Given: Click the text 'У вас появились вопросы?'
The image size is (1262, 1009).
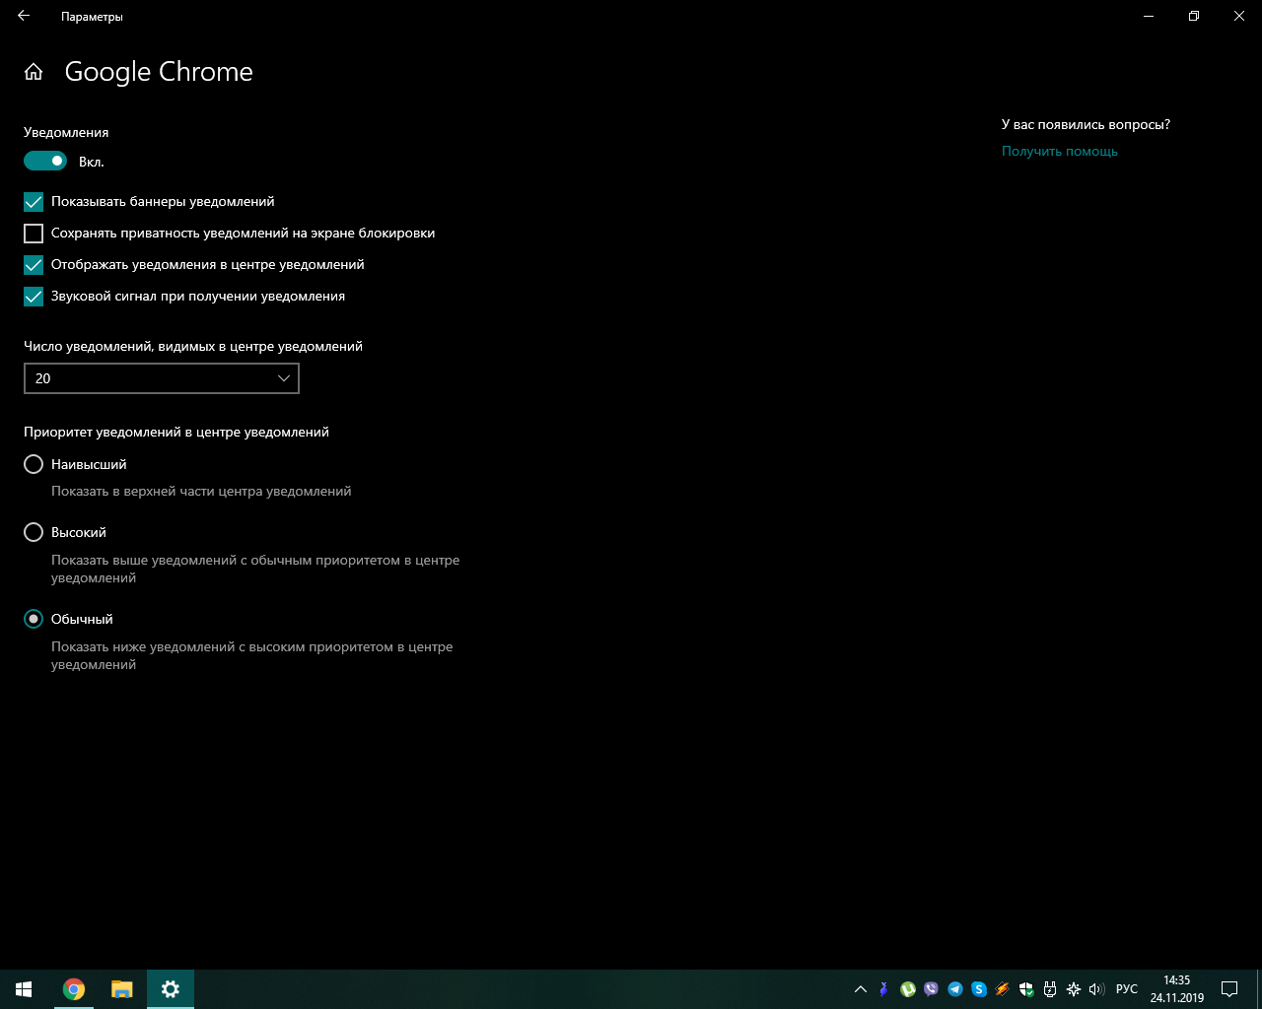Looking at the screenshot, I should [1086, 124].
